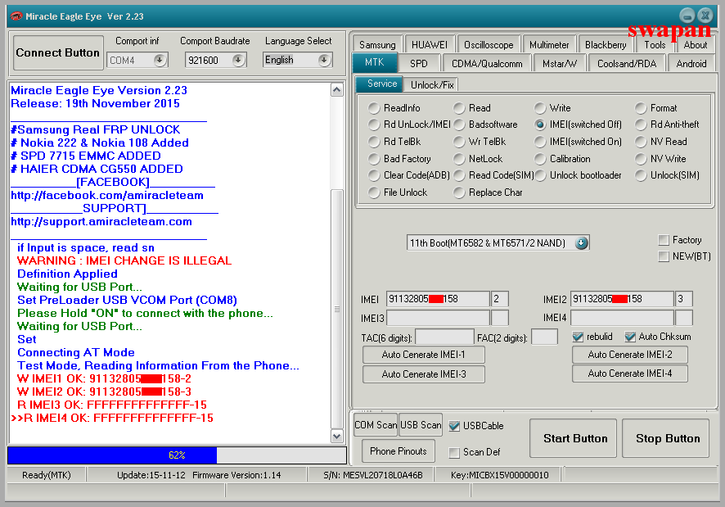Enable the NEW(BT) checkbox

tap(664, 256)
